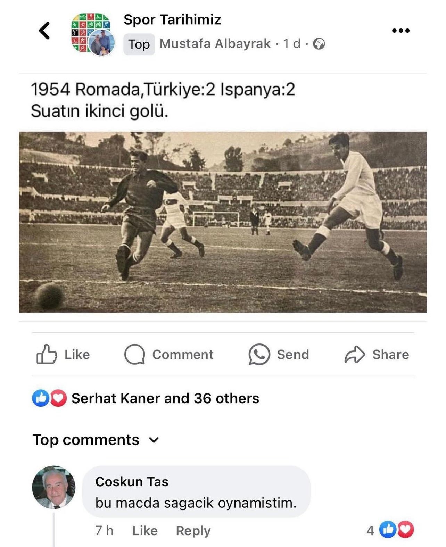Open the 1954 football match photo
The width and height of the screenshot is (446, 547).
tap(223, 222)
